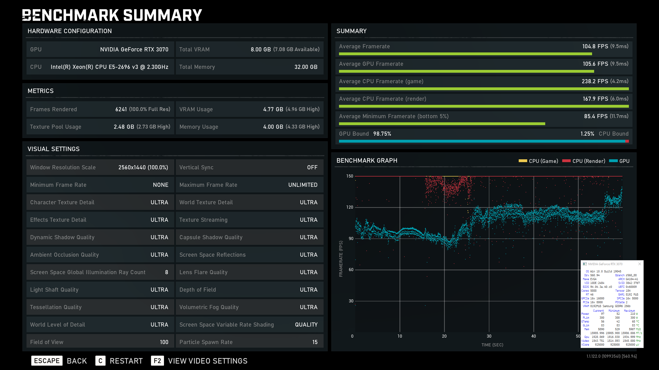Select the Average Framerate row

[x=484, y=49]
